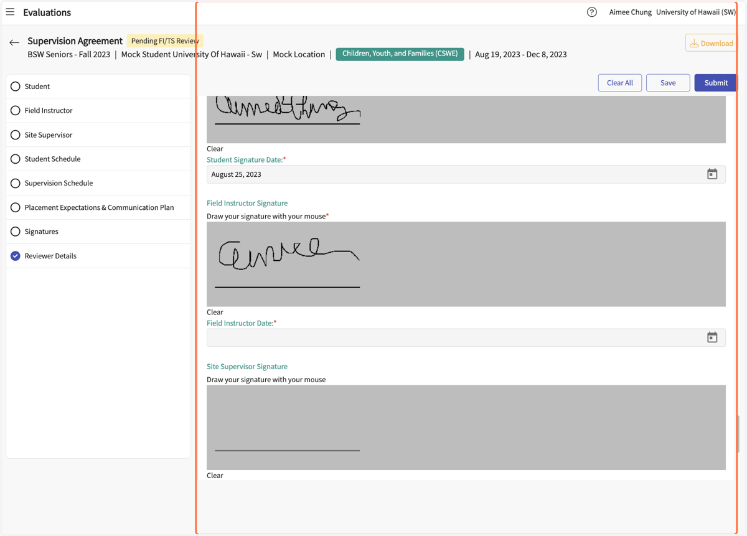Open the Site Supervisor sidebar item
The width and height of the screenshot is (747, 536).
pos(98,135)
